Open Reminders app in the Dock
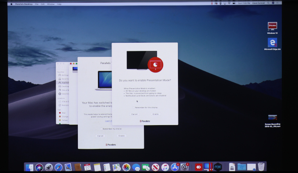 click(107, 167)
